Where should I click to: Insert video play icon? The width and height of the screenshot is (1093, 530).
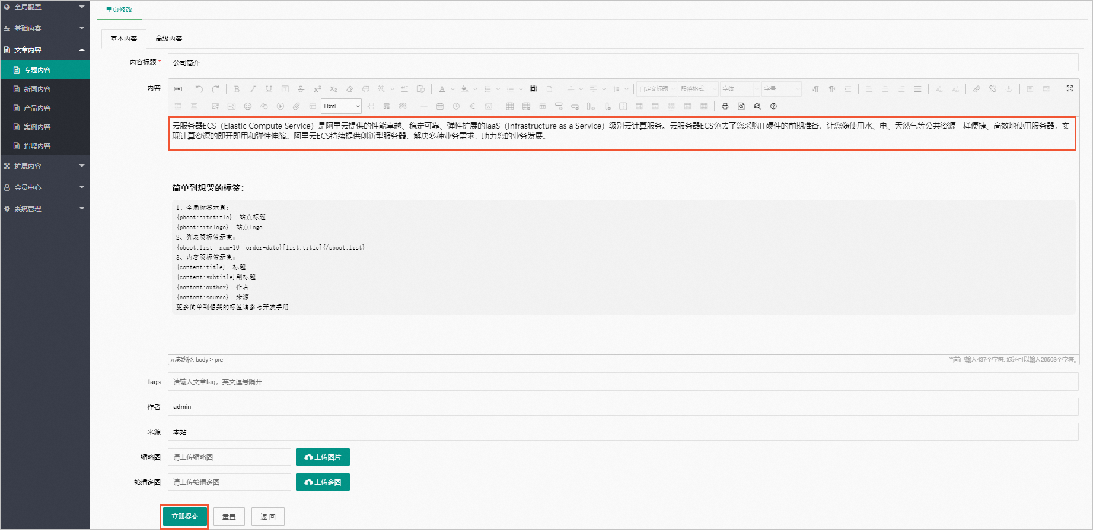point(280,106)
